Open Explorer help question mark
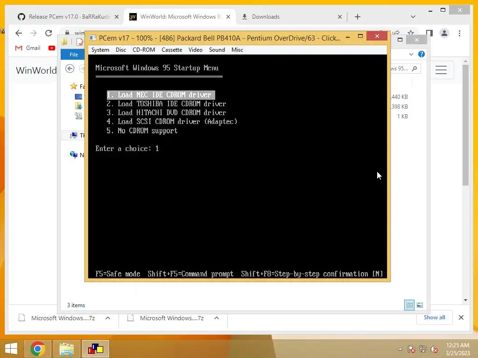This screenshot has height=358, width=478. point(422,54)
